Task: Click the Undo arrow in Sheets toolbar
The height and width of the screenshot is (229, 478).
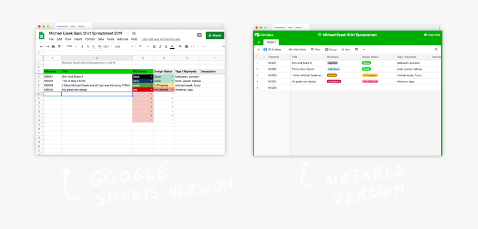Action: [x=42, y=47]
